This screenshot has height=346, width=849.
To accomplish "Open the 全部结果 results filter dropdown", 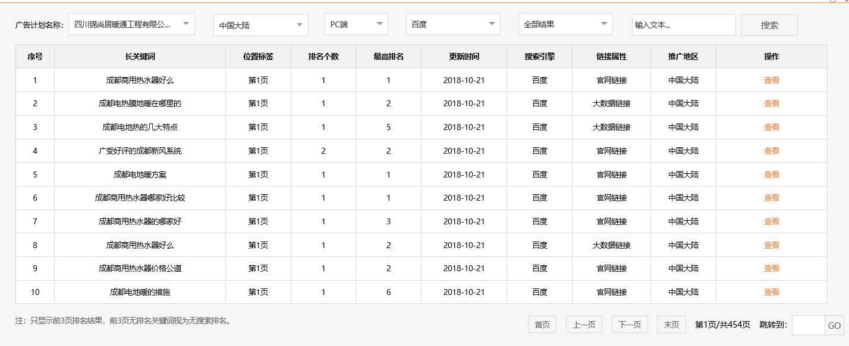I will [564, 24].
